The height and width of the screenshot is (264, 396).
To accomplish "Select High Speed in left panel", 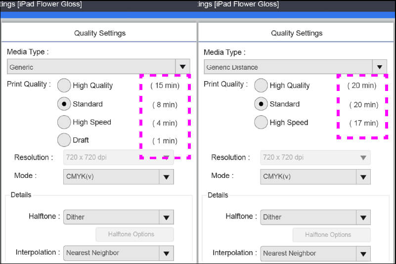I will 64,122.
